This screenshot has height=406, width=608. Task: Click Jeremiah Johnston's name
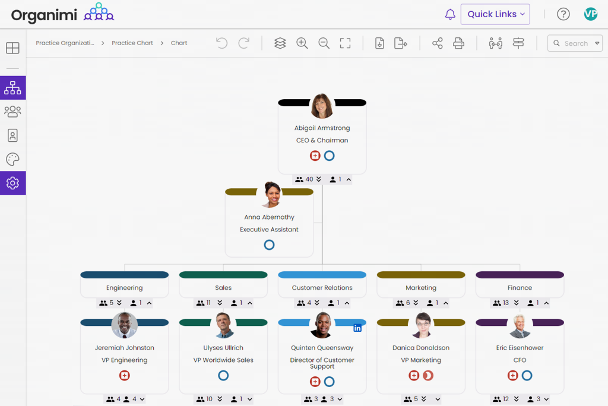tap(125, 348)
